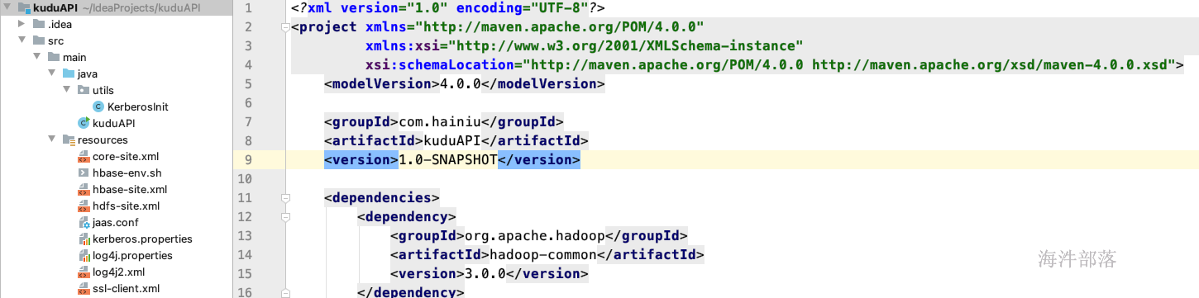Screen dimensions: 1199x298
Task: Click the log4j2.xml file icon
Action: (x=84, y=272)
